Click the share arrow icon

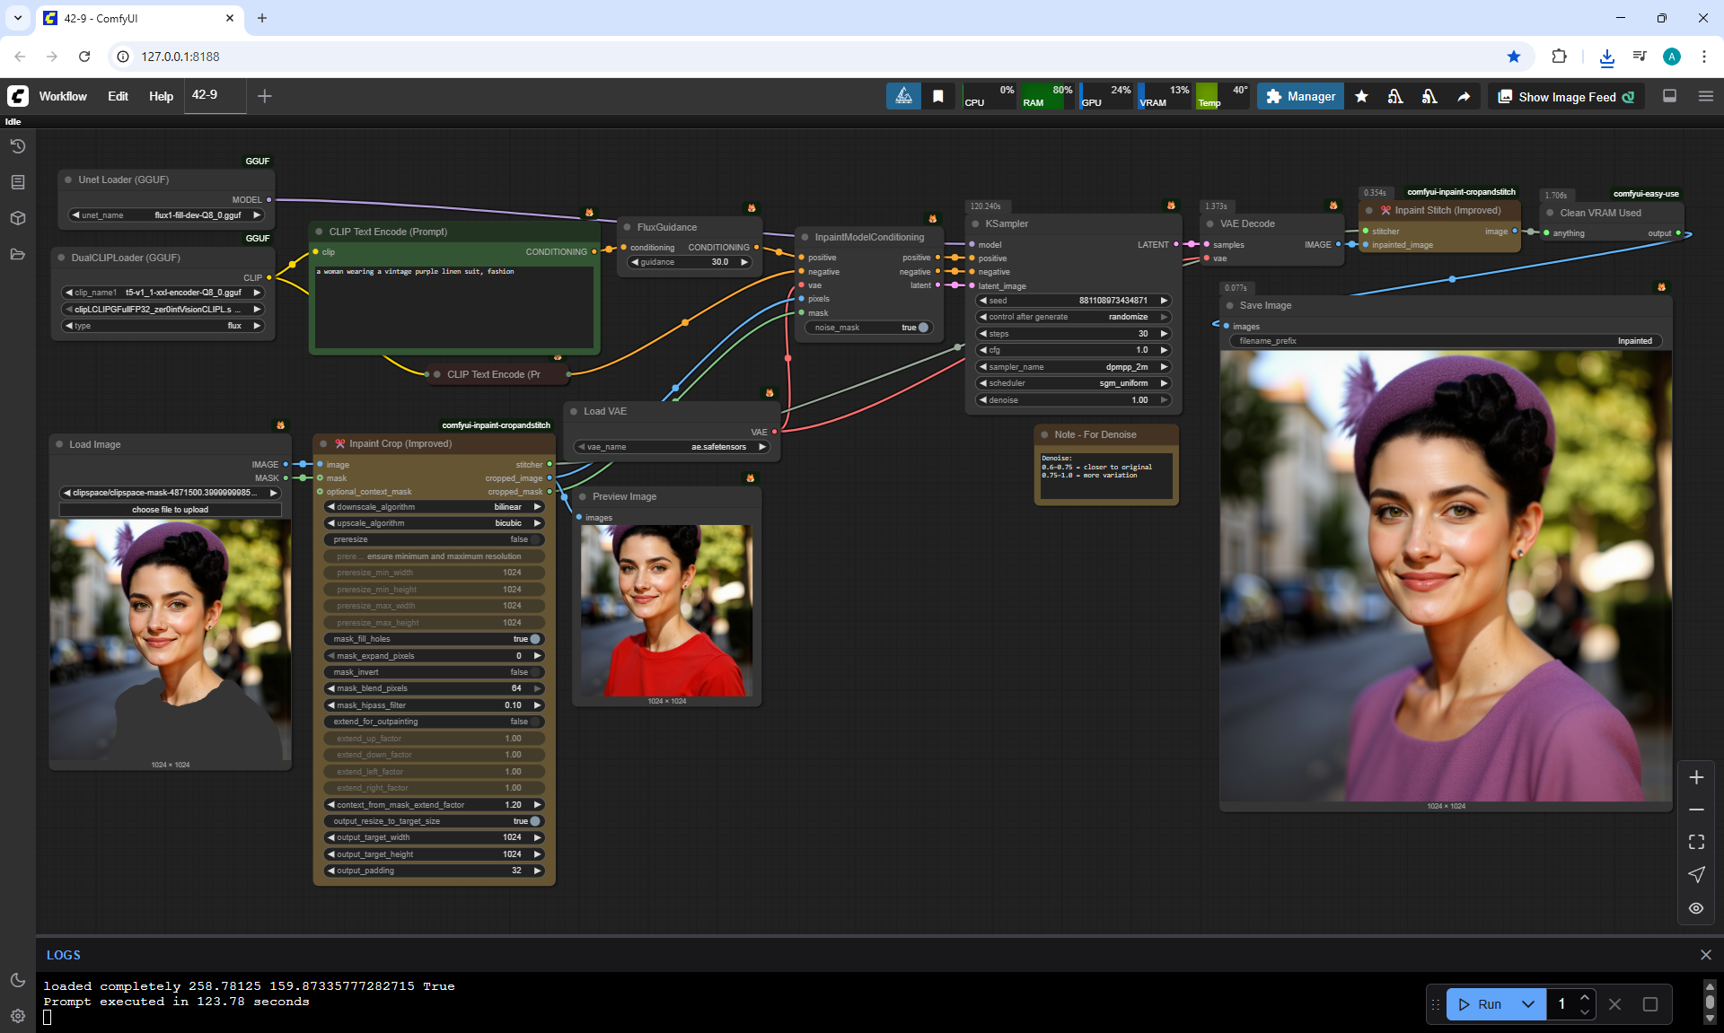[x=1464, y=96]
